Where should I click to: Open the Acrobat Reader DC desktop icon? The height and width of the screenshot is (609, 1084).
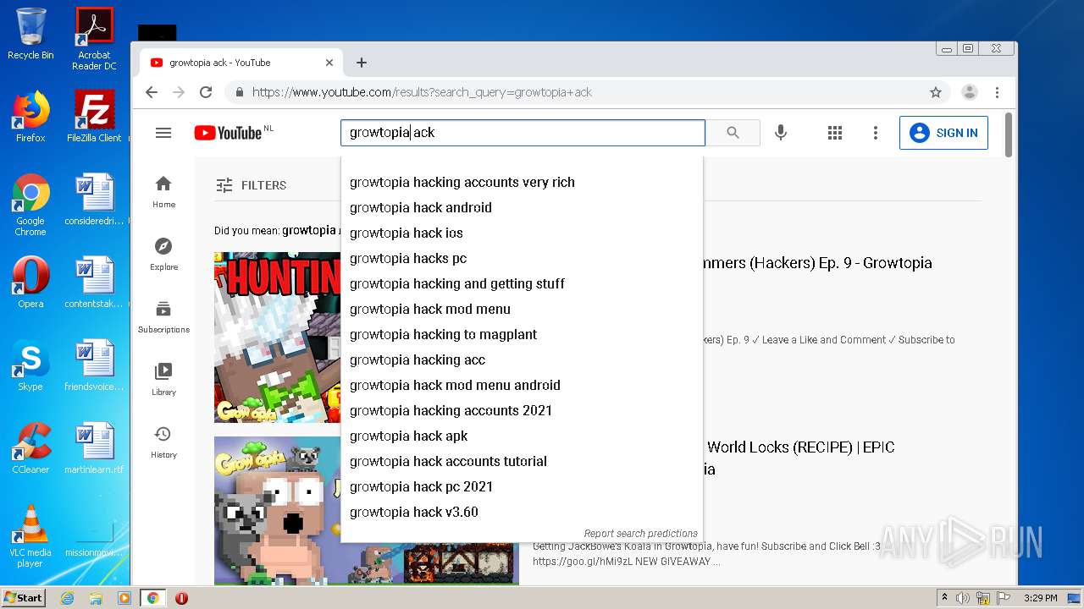(94, 39)
